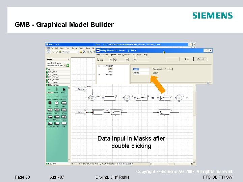The height and width of the screenshot is (182, 243).
Task: Click the Time constant T input field
Action: click(x=141, y=69)
